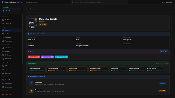
Task: Click the Penal Code shield icon
Action: coord(3,80)
